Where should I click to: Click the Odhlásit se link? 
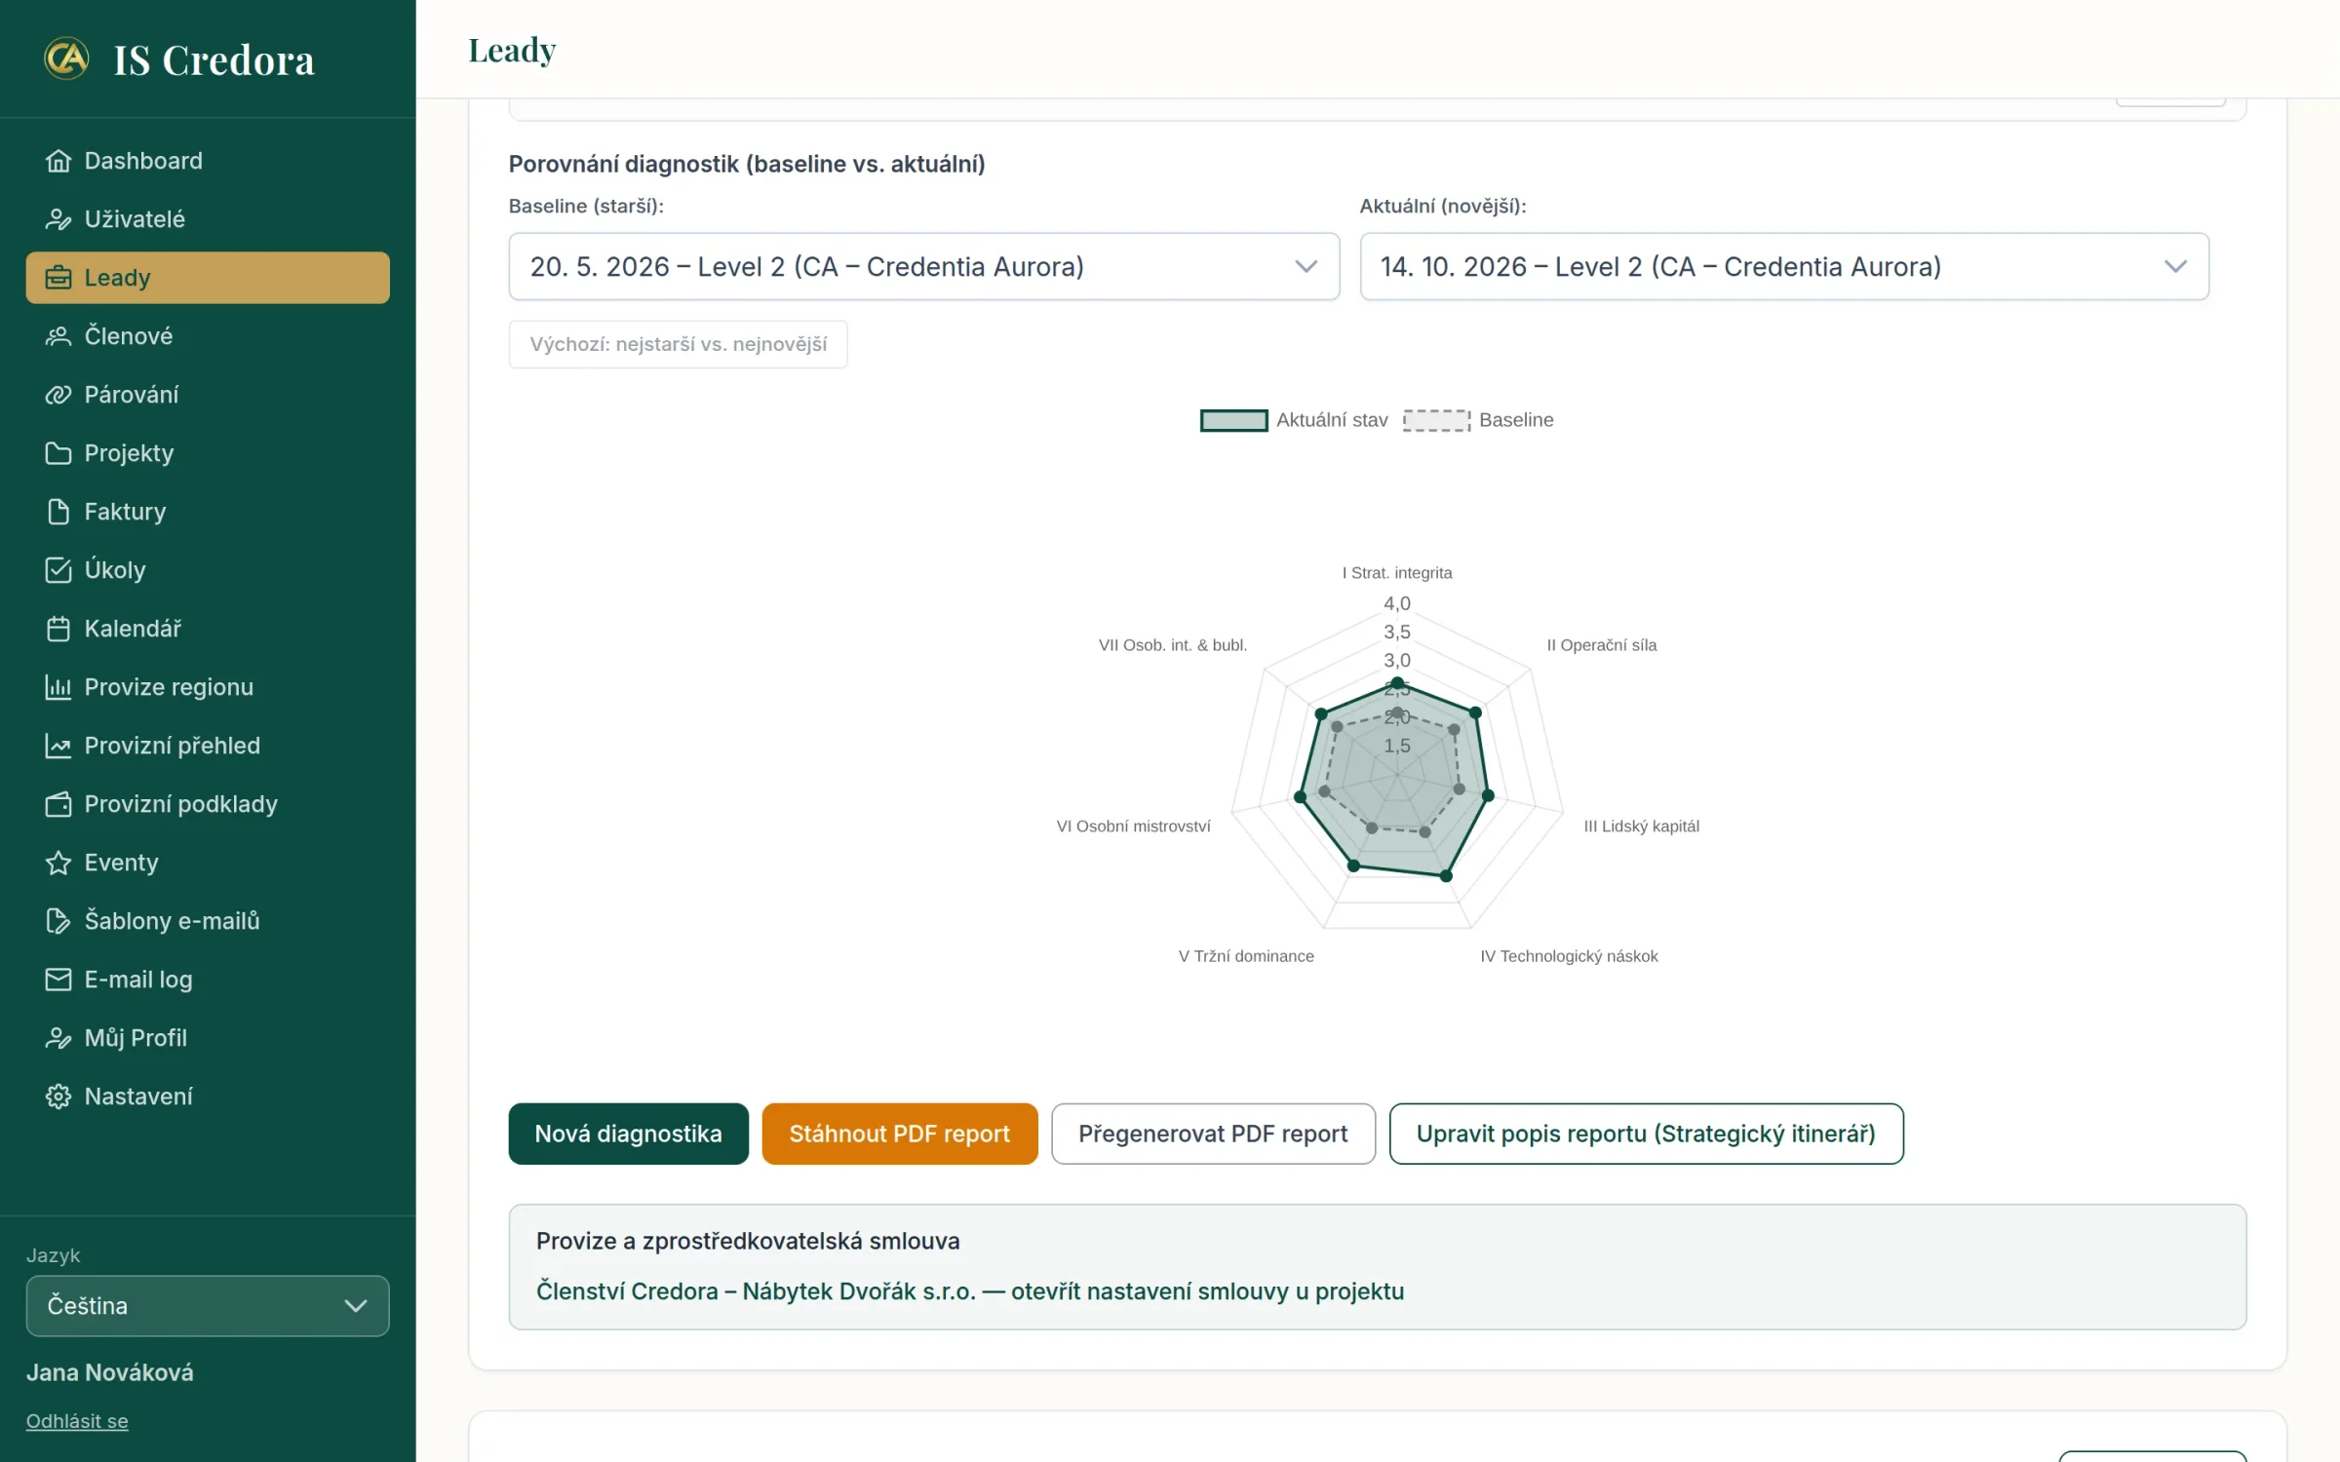tap(77, 1421)
